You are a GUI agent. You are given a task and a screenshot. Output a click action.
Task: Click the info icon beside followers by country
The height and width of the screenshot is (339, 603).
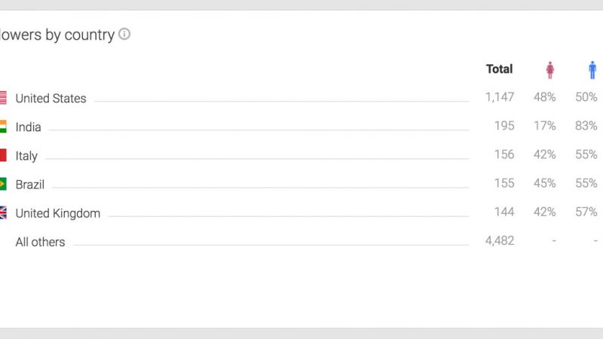coord(124,34)
